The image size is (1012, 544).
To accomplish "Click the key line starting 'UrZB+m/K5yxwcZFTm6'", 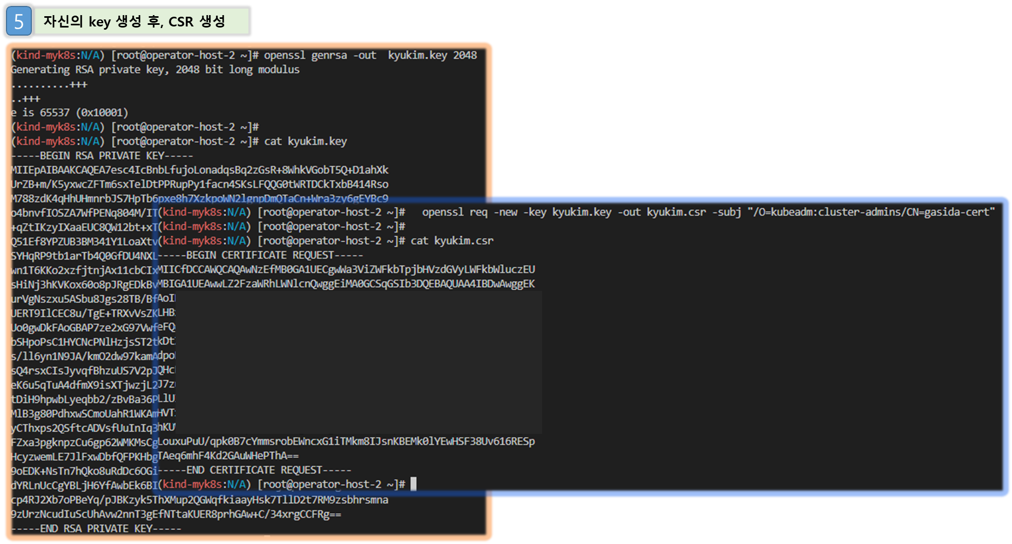I will pos(200,185).
